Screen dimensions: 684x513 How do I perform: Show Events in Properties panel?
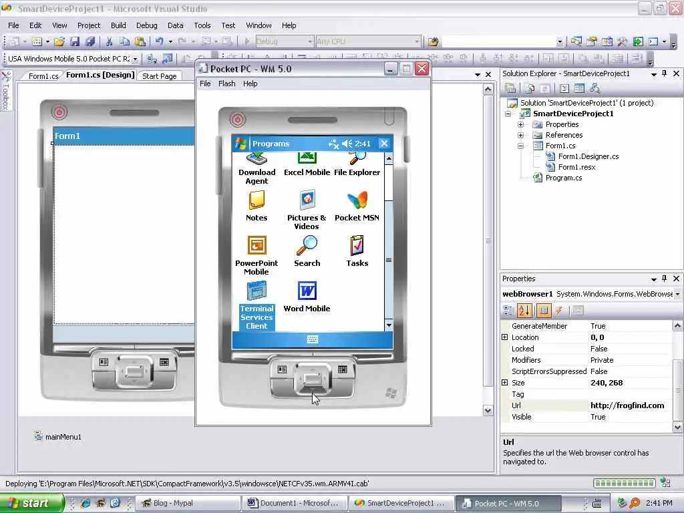click(x=559, y=311)
